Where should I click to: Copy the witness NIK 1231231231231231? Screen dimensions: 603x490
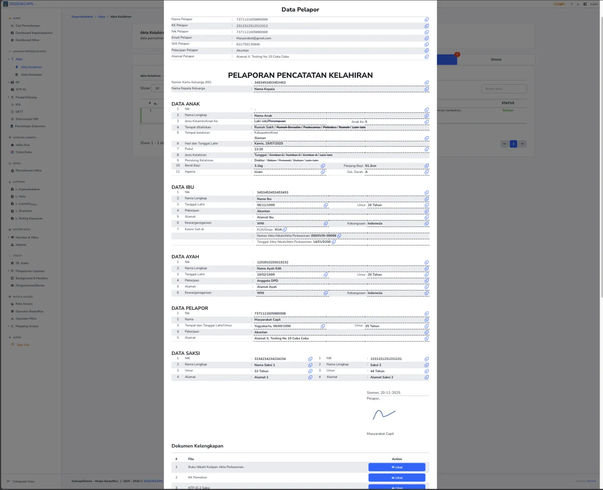426,359
